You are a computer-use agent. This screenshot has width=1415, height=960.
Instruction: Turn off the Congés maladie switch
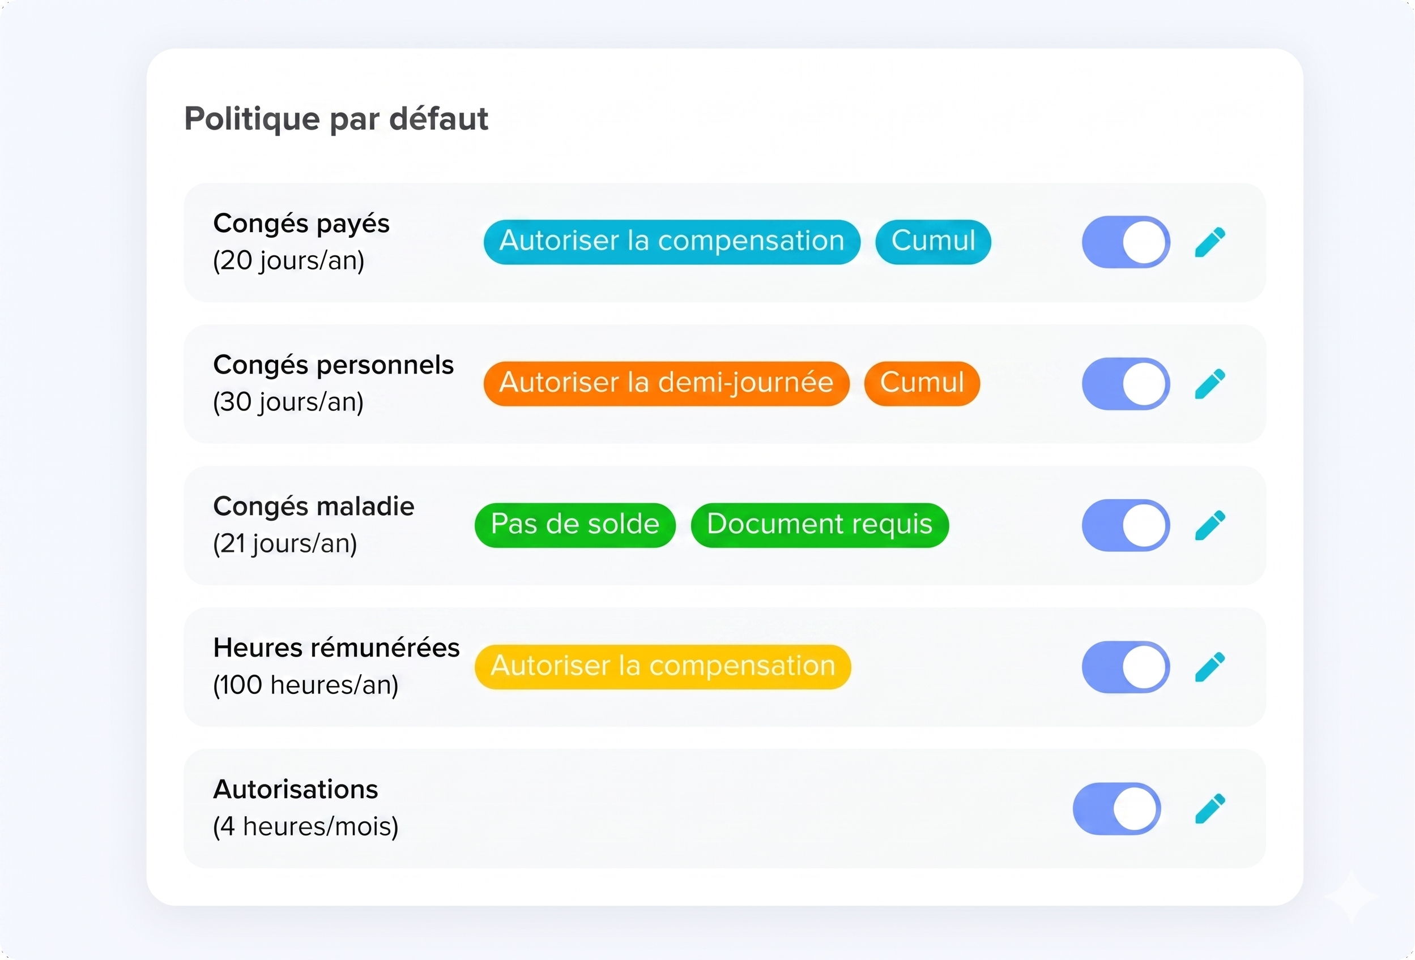click(1126, 526)
